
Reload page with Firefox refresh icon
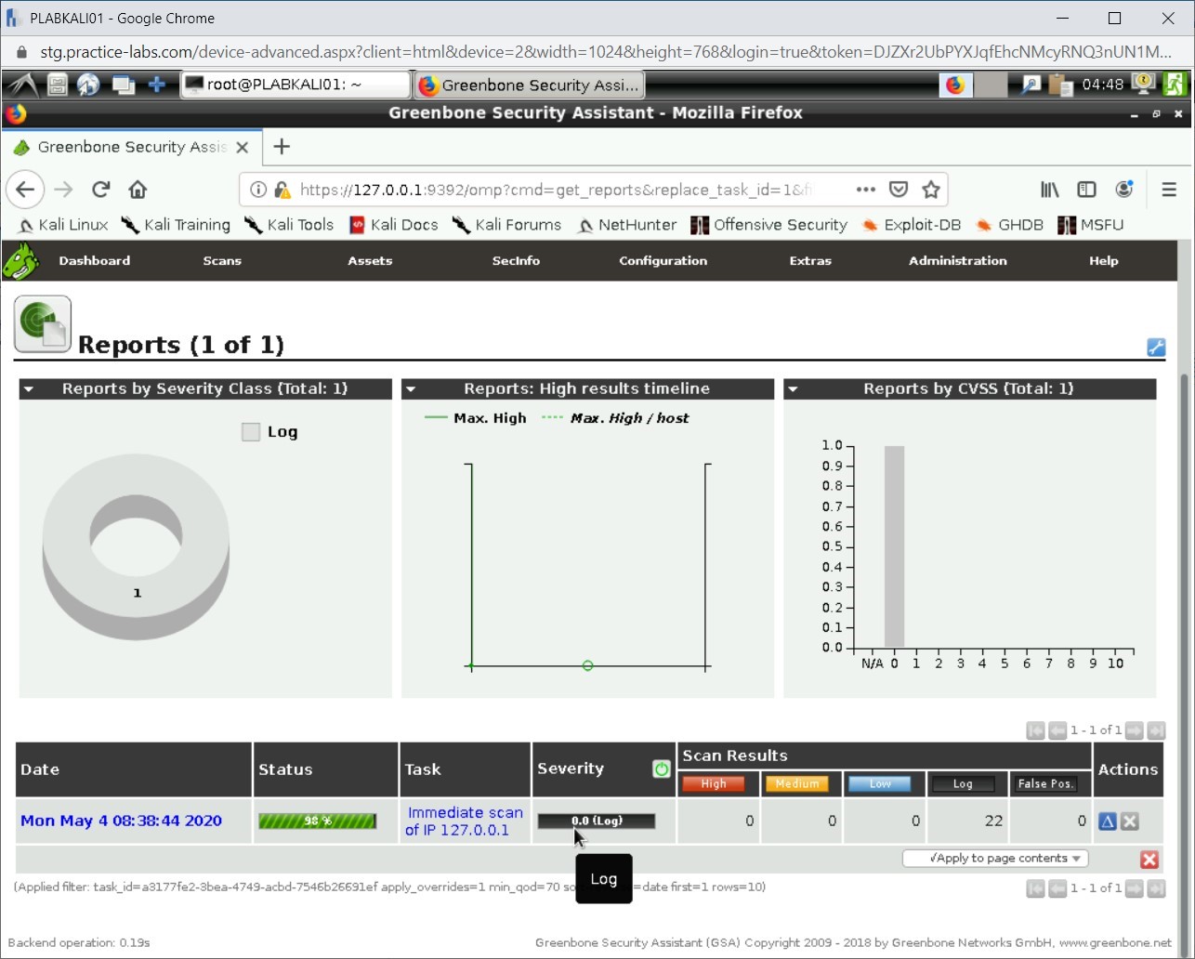[101, 190]
